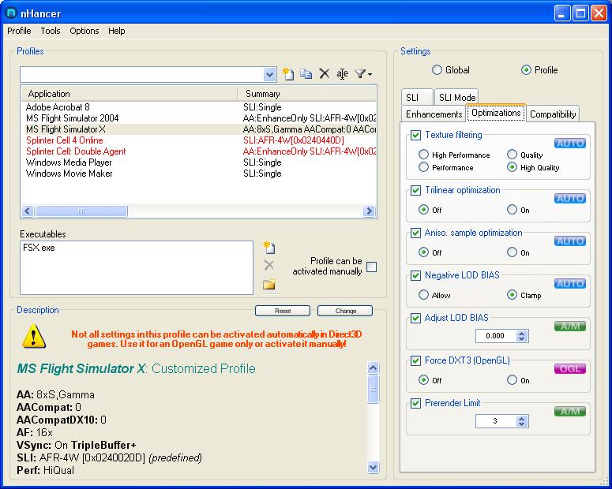This screenshot has width=612, height=489.
Task: Switch to the Enhancements tab
Action: pyautogui.click(x=434, y=114)
